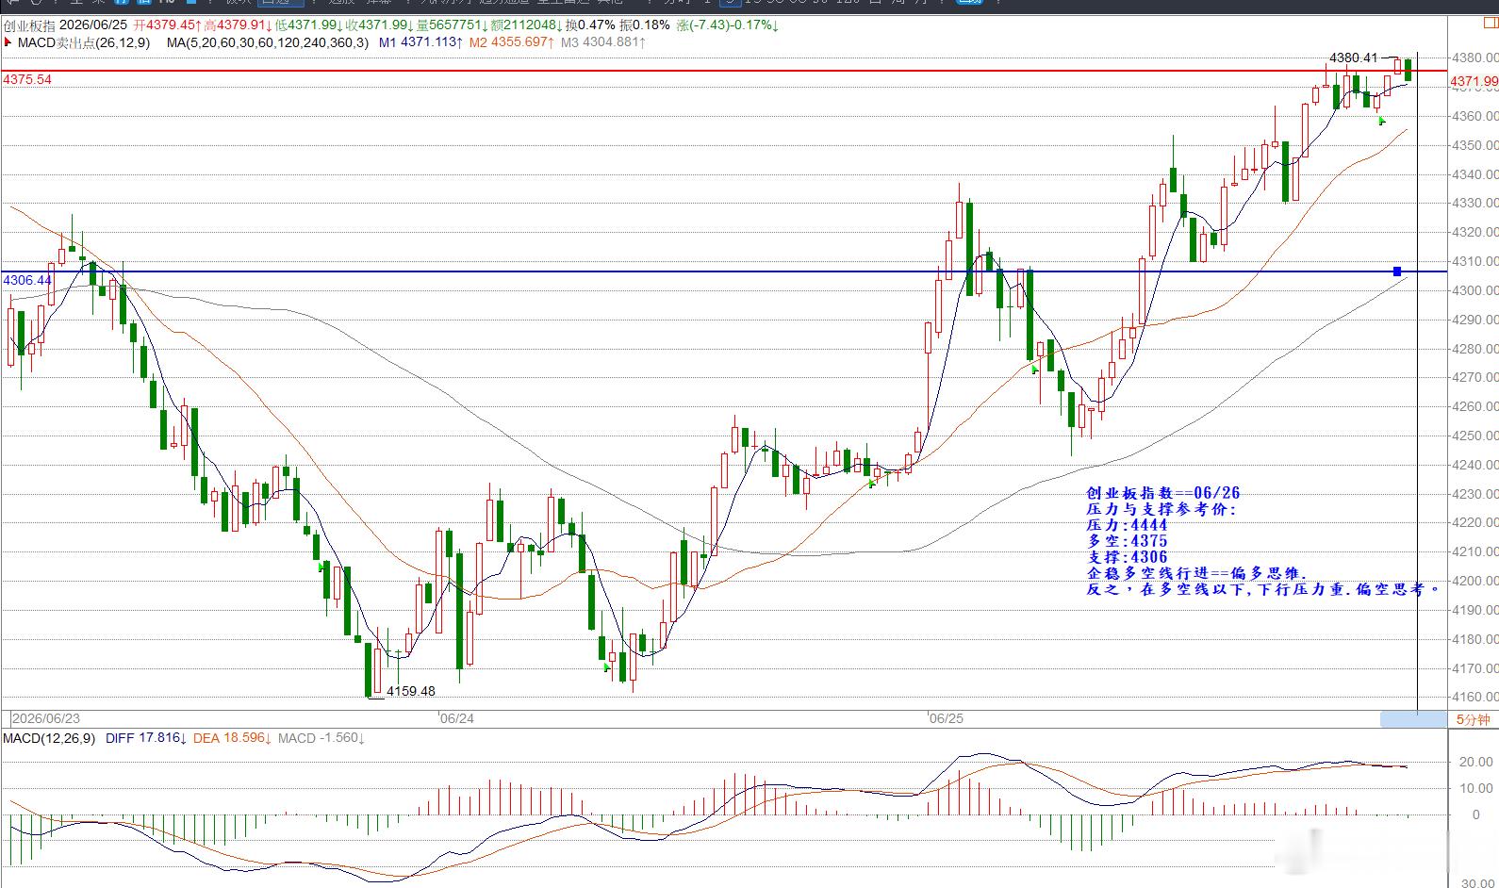Click the 06/25 date on the time axis

[x=947, y=718]
